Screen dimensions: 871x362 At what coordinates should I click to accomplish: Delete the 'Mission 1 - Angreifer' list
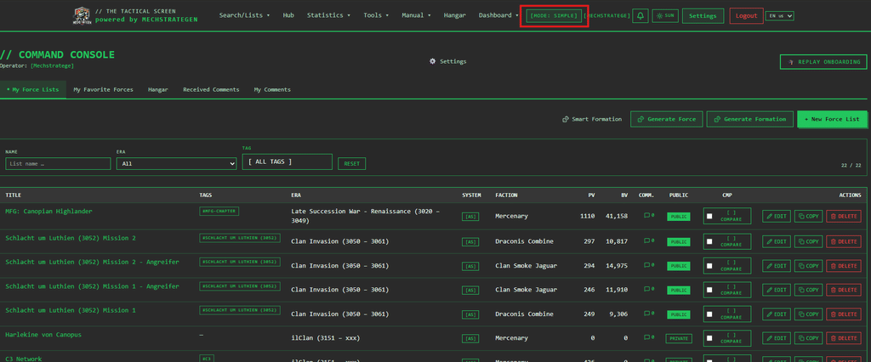[844, 290]
